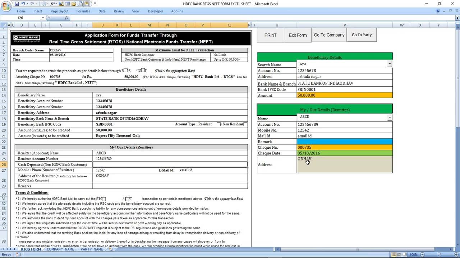Select Bank IFSC Code SBIN0001 in side panel

coord(345,90)
